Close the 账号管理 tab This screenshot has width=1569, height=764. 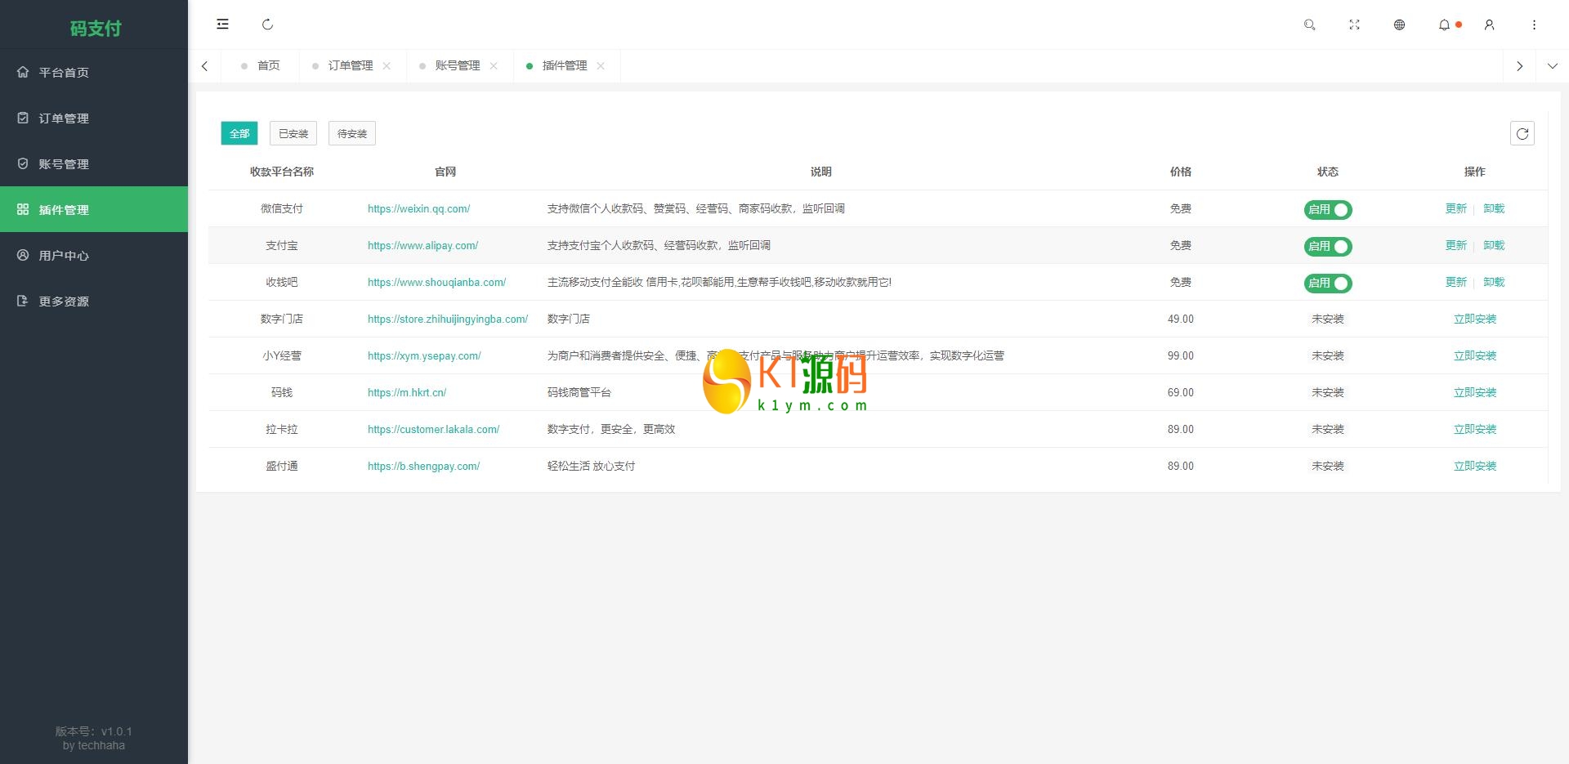point(494,66)
